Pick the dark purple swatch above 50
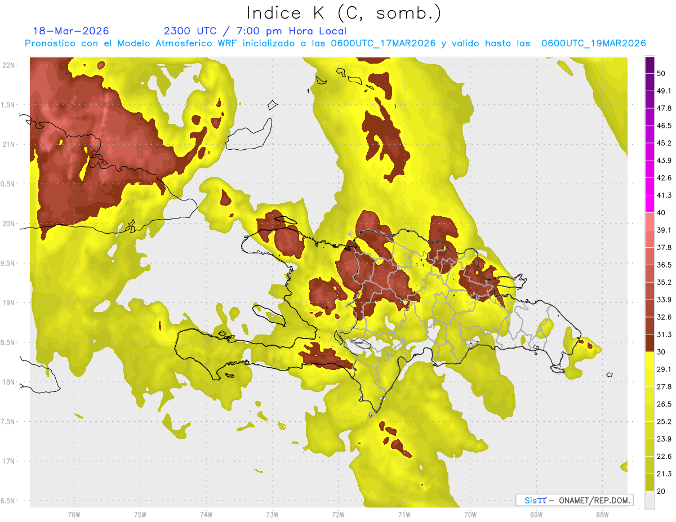The image size is (676, 522). pos(650,65)
